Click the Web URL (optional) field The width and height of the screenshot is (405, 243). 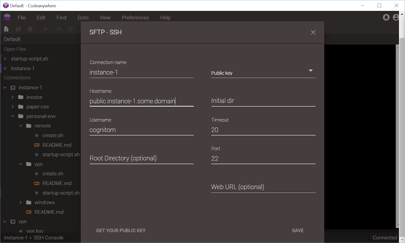point(263,187)
